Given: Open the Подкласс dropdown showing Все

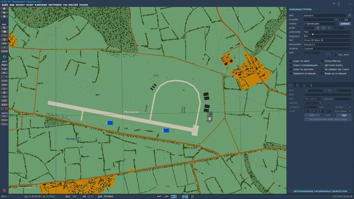Looking at the screenshot, I should [x=327, y=36].
